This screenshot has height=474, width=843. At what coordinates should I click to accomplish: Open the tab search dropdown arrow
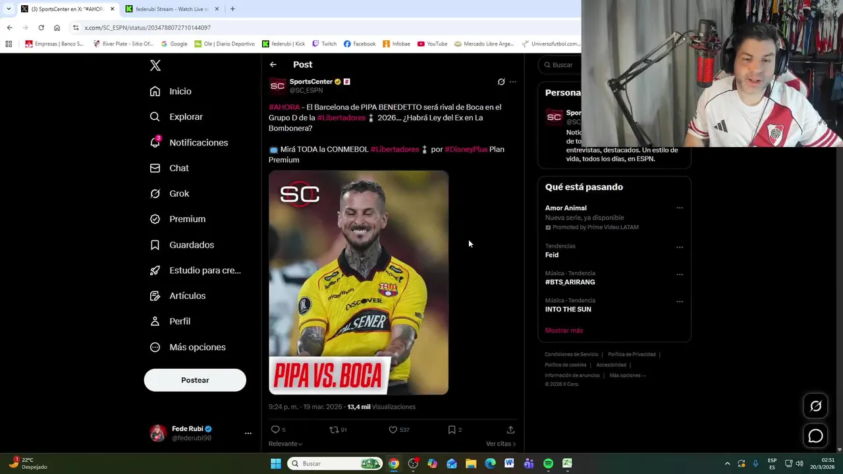click(9, 9)
